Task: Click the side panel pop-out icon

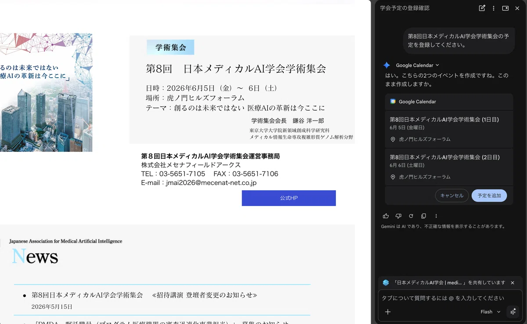Action: point(505,8)
